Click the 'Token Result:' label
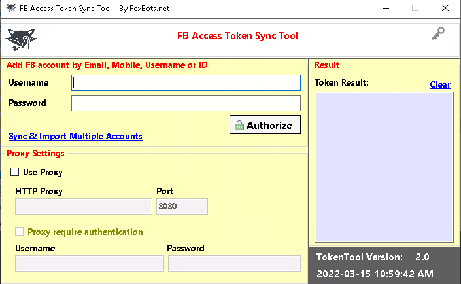Viewport: 461px width, 284px height. coord(341,82)
